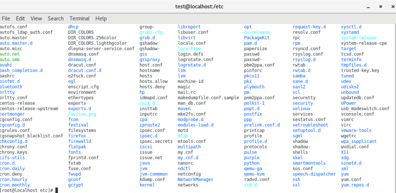Screen dimensions: 396x193
Task: Select the polkit-1 directory entry
Action: click(254, 103)
